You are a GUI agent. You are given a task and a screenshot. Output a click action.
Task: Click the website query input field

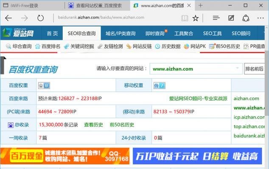coord(196,69)
